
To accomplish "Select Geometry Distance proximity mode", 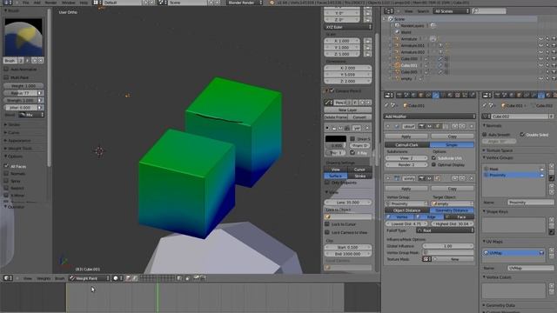I will [x=452, y=210].
